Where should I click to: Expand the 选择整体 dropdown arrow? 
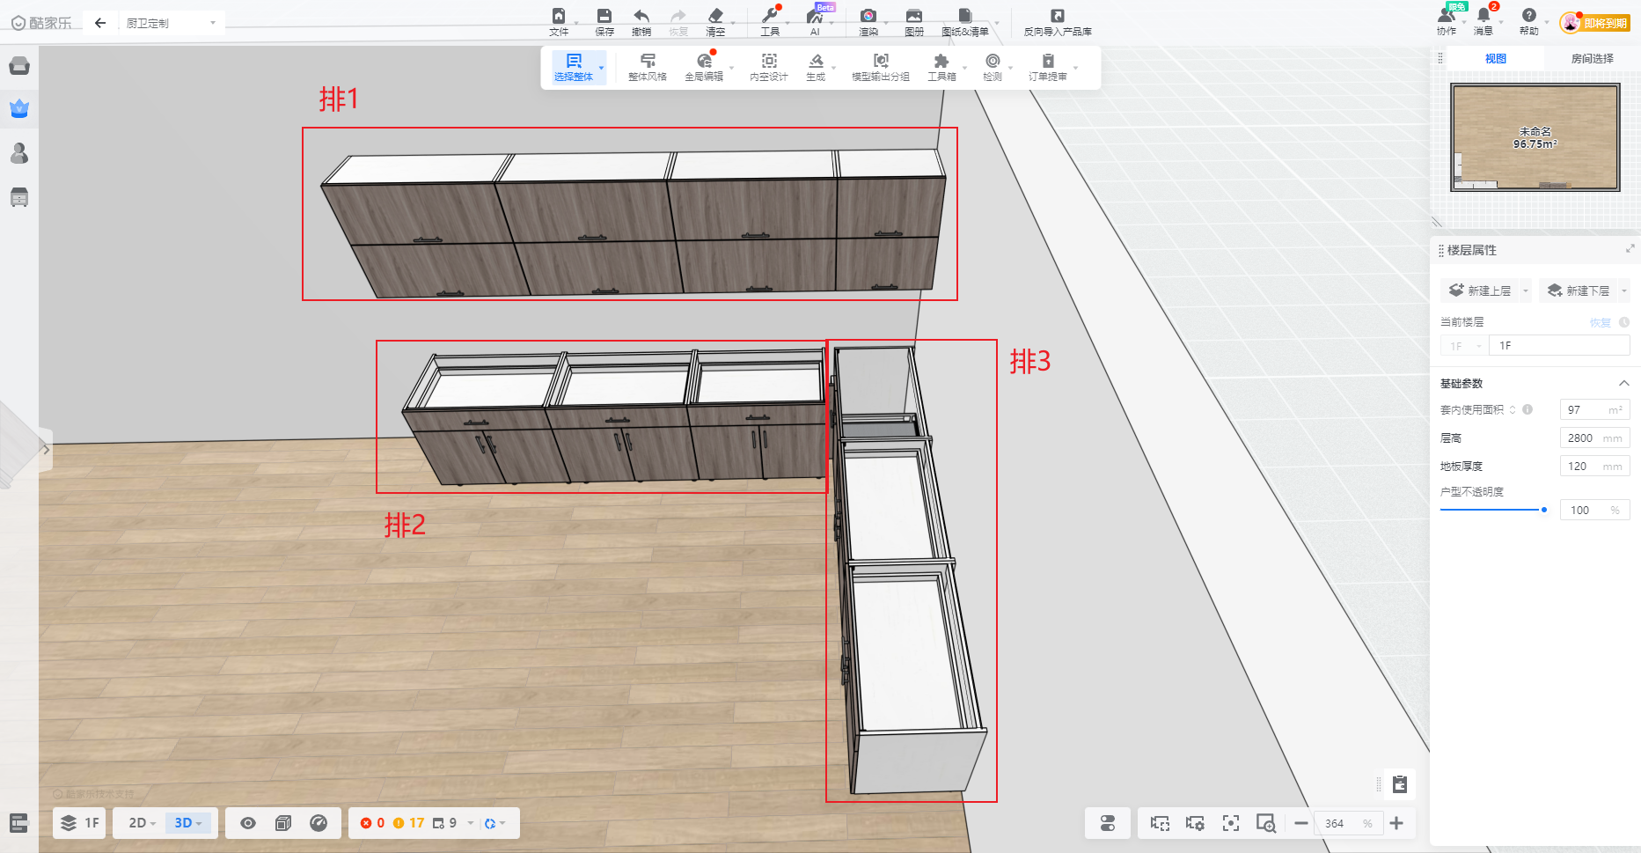pyautogui.click(x=602, y=67)
